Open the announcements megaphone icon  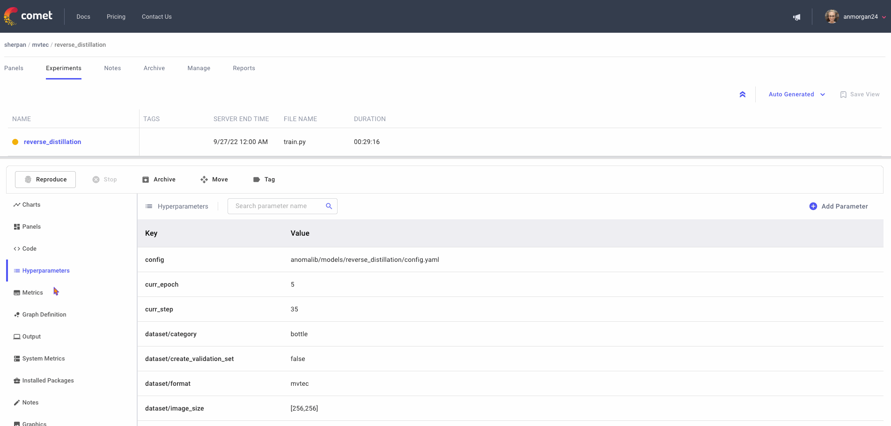pyautogui.click(x=796, y=17)
